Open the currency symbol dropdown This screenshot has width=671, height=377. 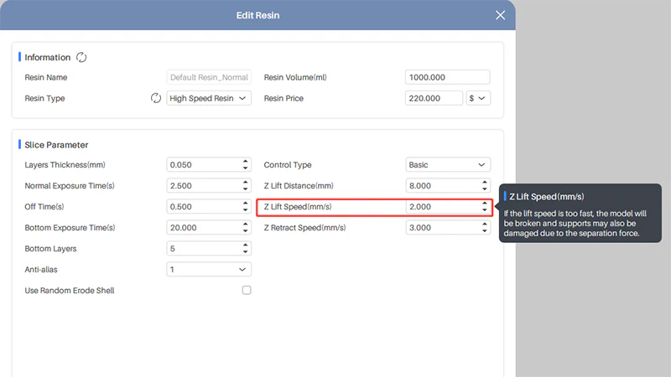[479, 98]
